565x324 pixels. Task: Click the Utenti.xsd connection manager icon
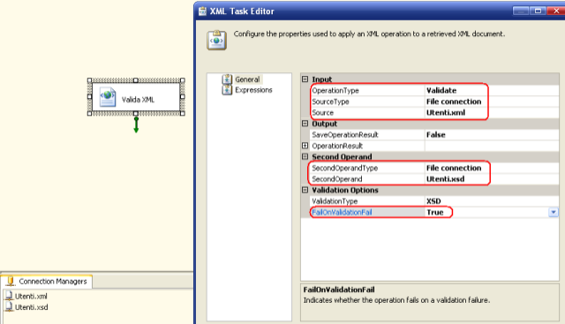click(x=9, y=307)
